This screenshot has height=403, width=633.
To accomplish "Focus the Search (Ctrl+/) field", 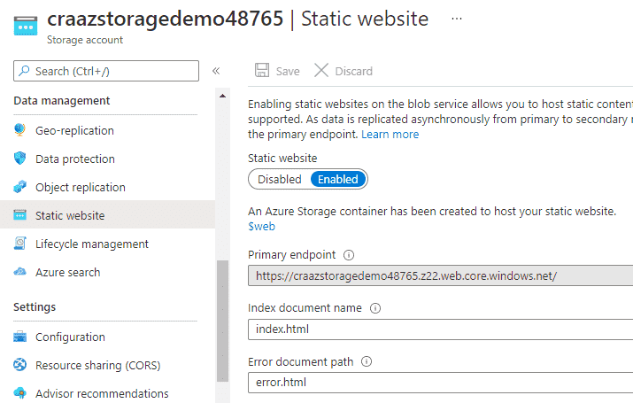I will click(x=106, y=71).
